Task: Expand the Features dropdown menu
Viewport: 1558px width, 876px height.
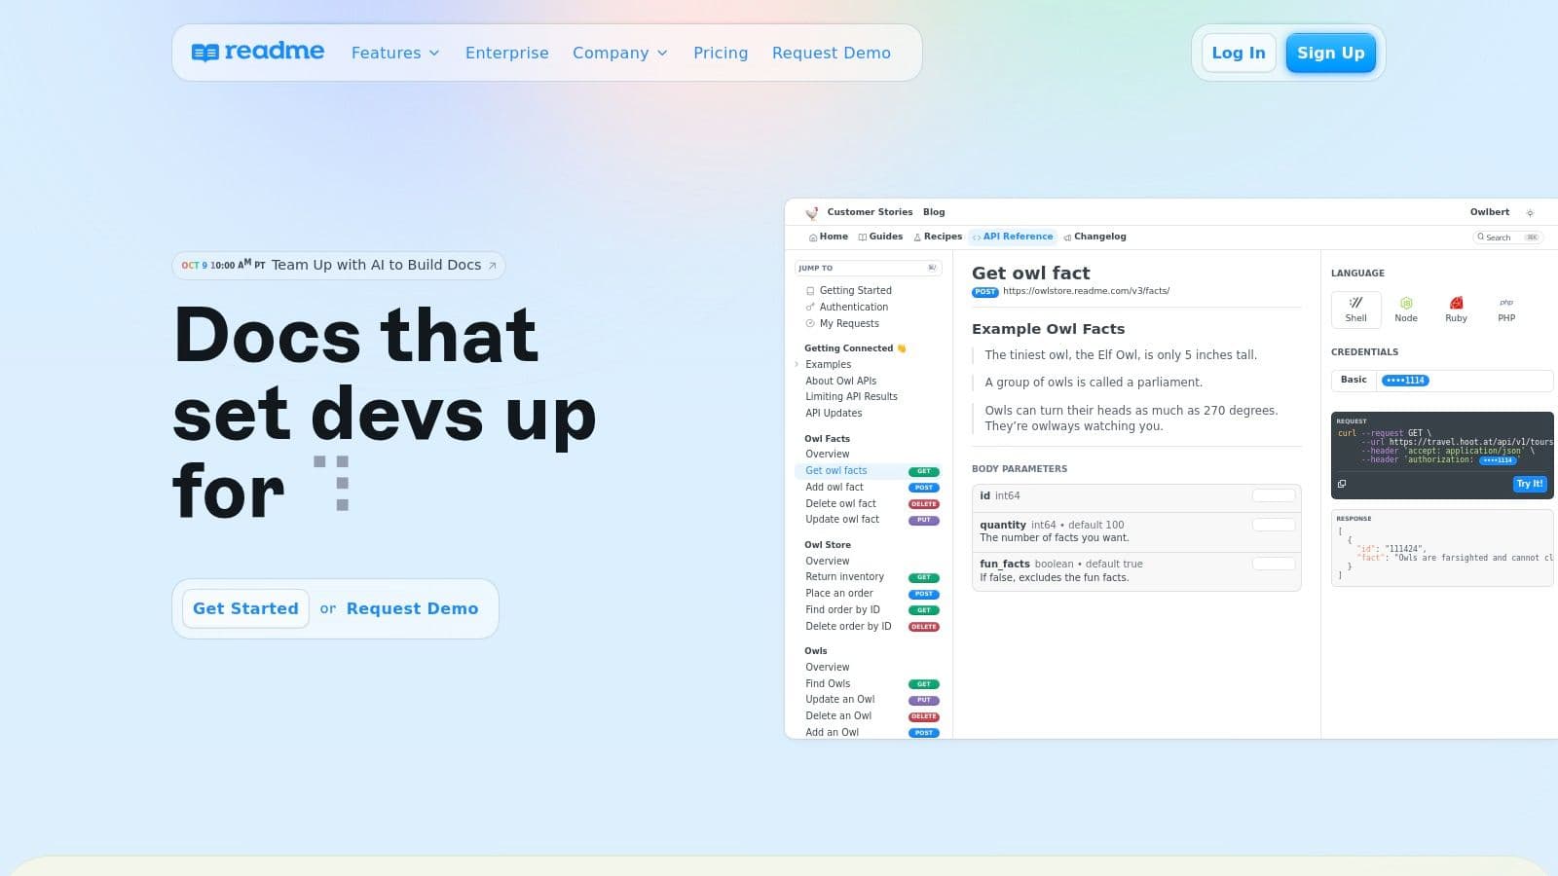Action: (x=395, y=53)
